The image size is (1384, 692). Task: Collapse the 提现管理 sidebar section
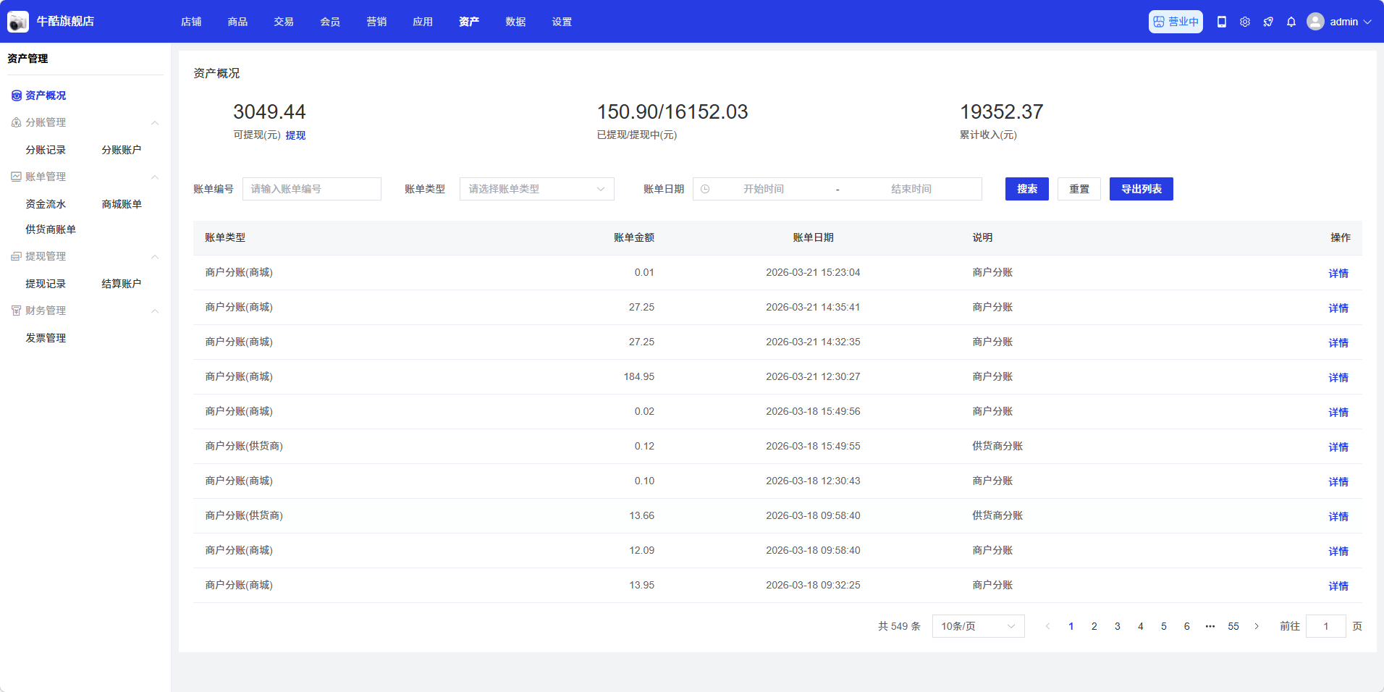154,257
